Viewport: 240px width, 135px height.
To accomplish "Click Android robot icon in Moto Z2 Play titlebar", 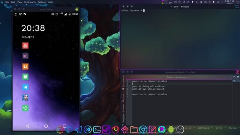I will [77, 9].
